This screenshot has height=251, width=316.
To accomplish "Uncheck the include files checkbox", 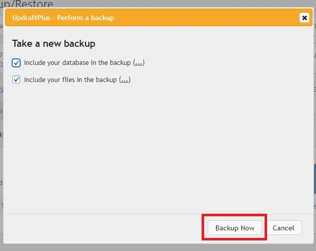I will [x=16, y=79].
